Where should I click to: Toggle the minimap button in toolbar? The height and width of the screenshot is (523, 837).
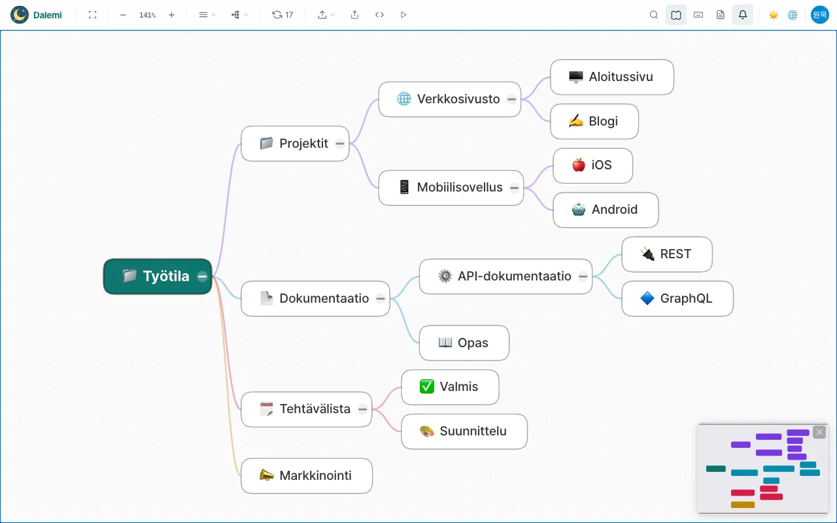[x=676, y=14]
